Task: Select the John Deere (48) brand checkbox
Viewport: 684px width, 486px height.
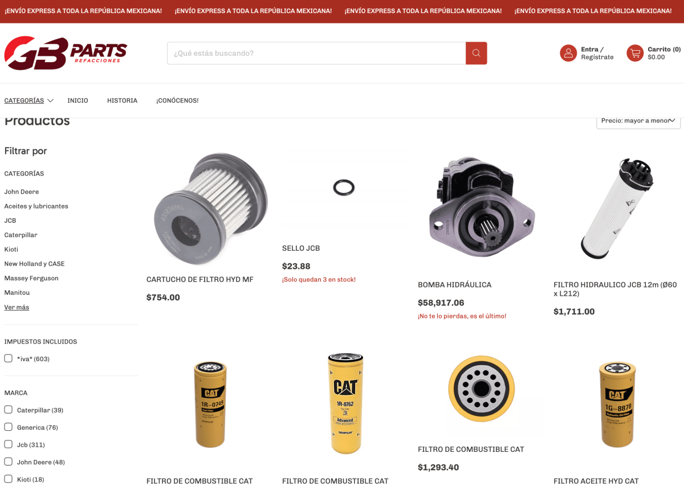Action: (x=8, y=462)
